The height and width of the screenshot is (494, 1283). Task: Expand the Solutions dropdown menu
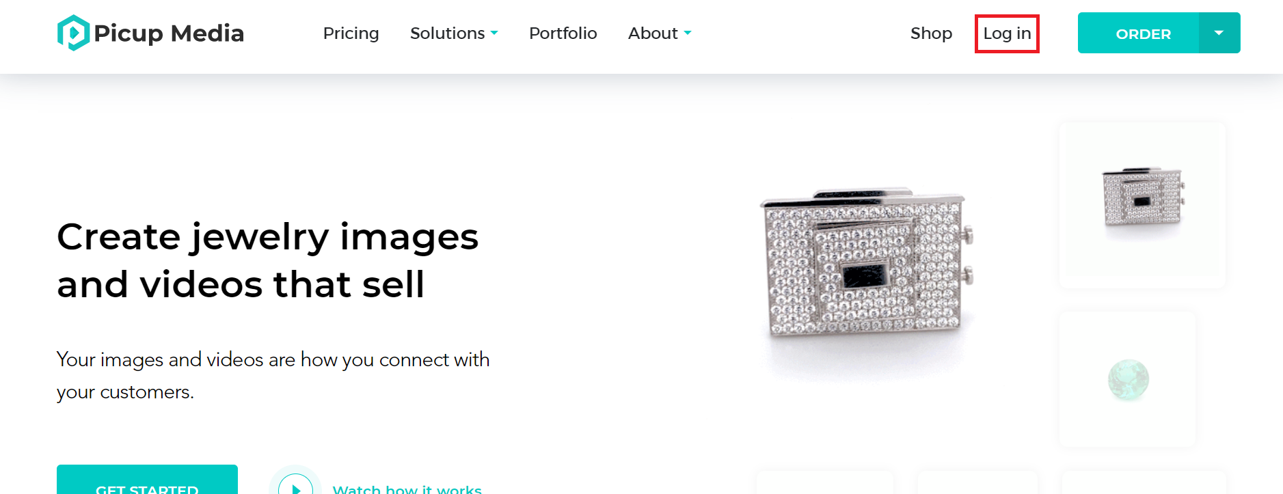pos(454,33)
